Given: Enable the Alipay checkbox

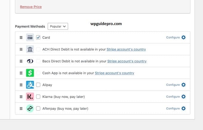Looking at the screenshot, I should 38,85.
